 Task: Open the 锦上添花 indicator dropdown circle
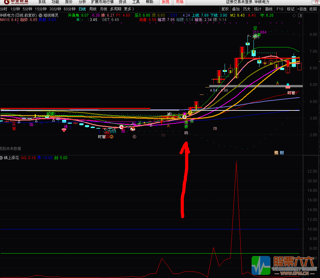tap(2, 158)
